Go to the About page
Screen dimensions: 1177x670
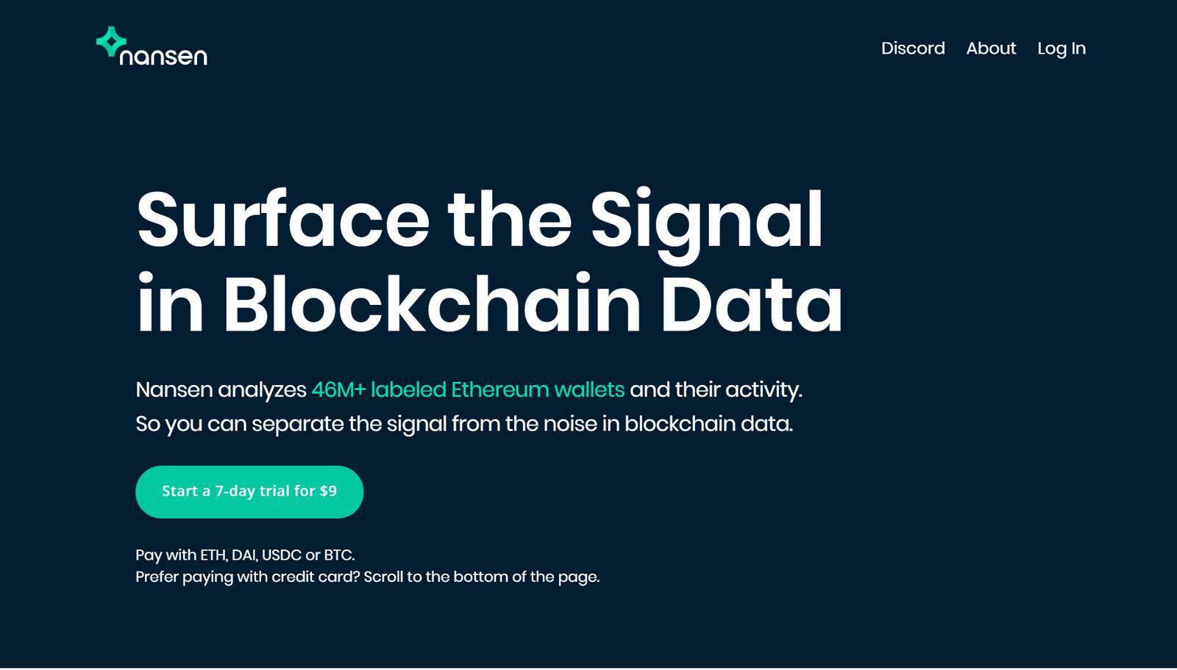point(991,48)
